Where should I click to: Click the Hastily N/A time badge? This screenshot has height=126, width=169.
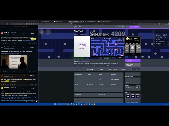point(128,96)
